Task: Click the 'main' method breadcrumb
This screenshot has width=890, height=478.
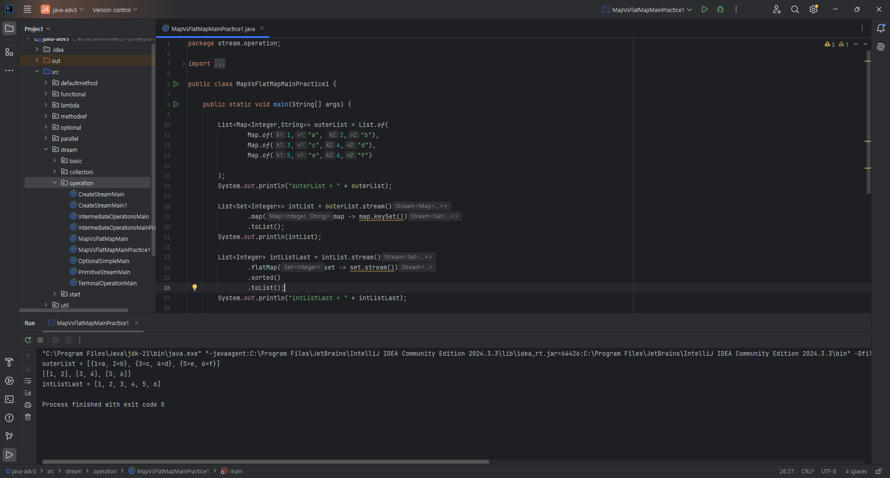Action: tap(232, 471)
